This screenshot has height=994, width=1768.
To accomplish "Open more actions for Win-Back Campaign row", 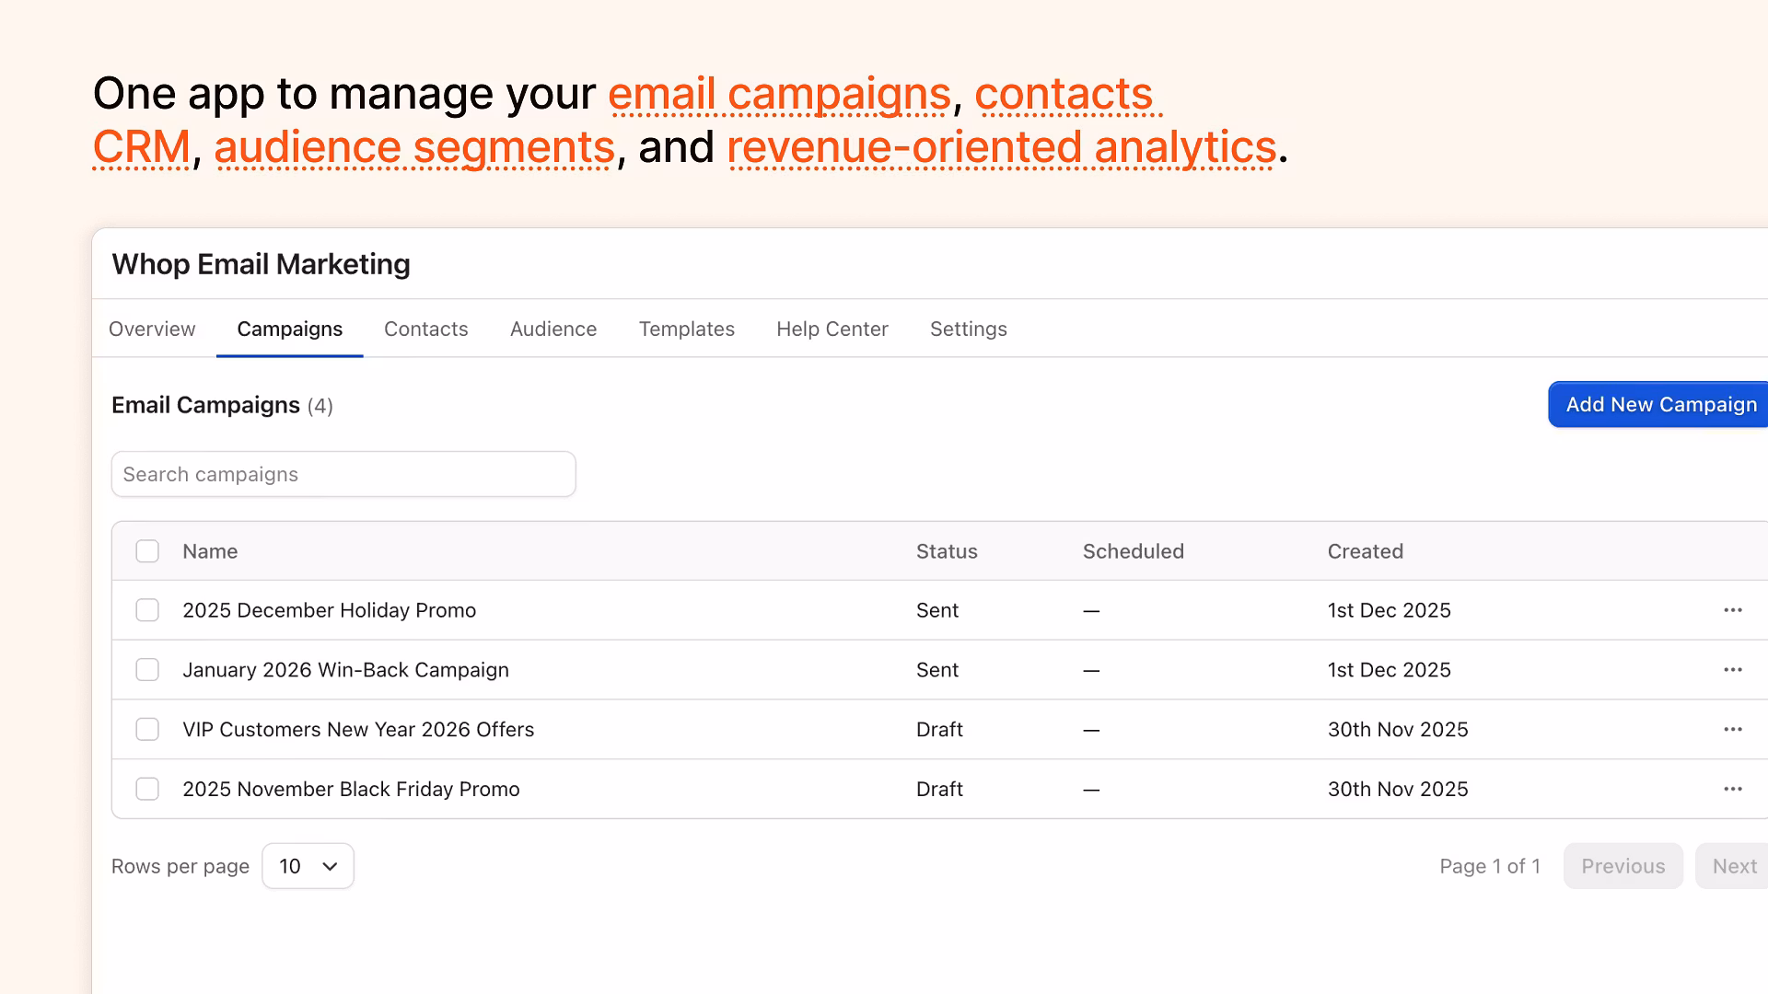I will [x=1732, y=670].
